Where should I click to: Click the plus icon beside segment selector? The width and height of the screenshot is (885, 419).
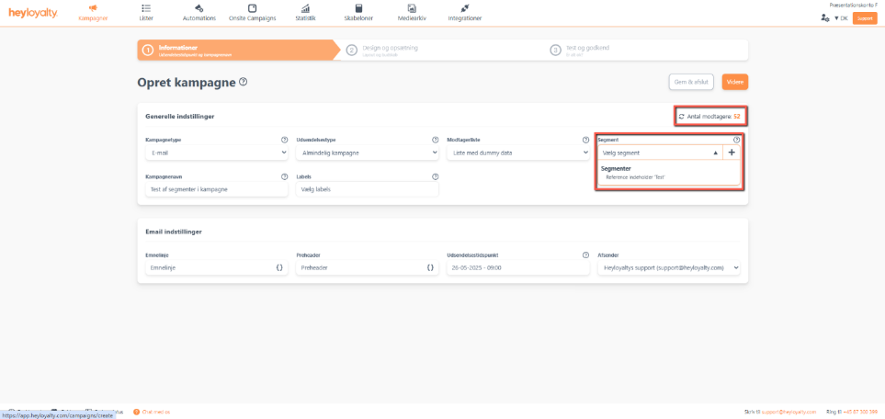732,153
